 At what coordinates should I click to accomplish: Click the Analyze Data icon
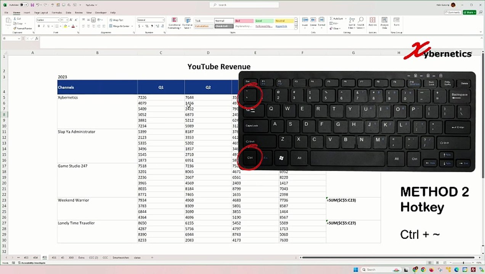pyautogui.click(x=385, y=20)
